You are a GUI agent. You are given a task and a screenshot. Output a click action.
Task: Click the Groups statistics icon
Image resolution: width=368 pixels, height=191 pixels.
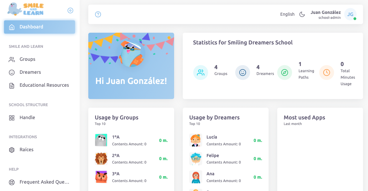(201, 73)
